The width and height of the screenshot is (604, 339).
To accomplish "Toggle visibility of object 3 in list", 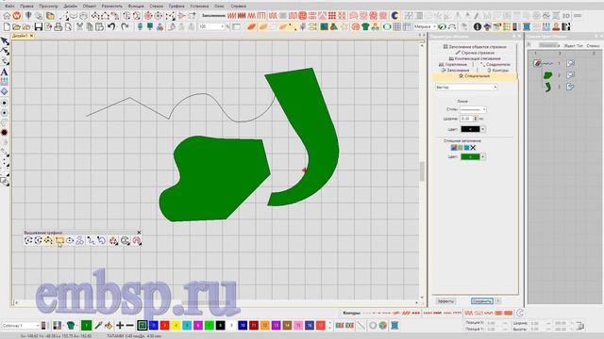I will point(570,87).
